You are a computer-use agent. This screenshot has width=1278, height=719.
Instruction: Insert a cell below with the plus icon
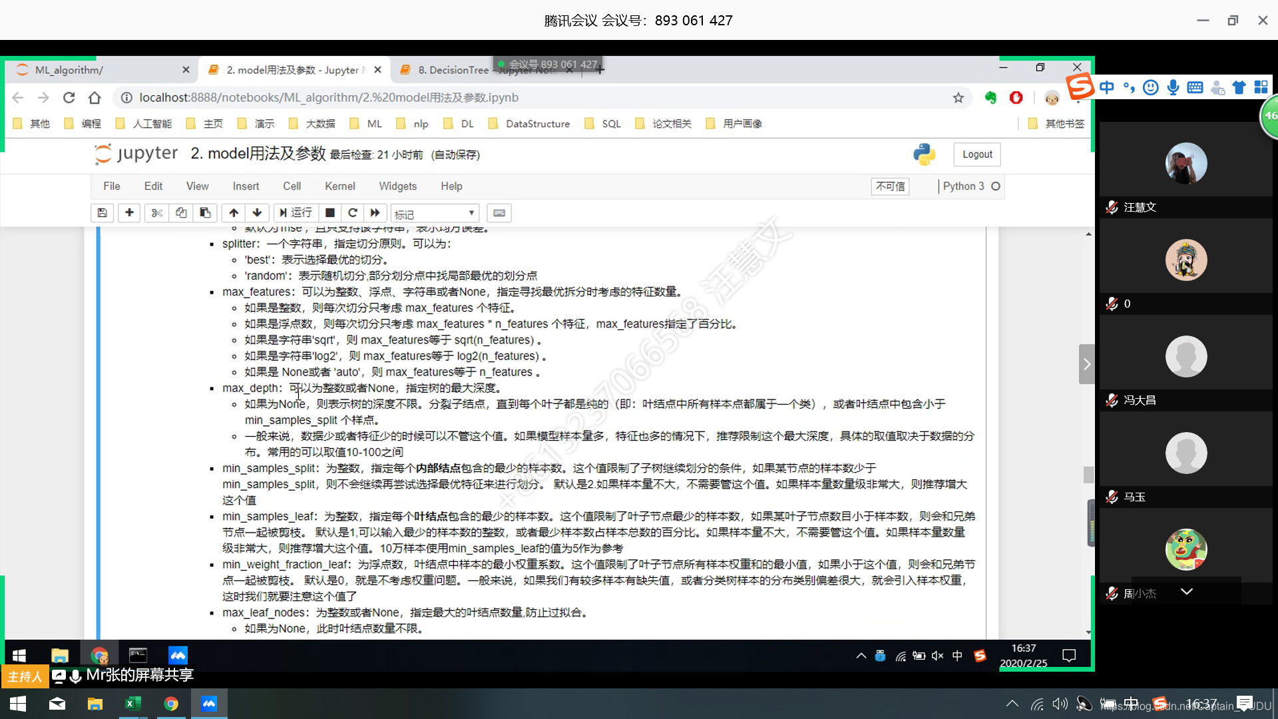pyautogui.click(x=129, y=213)
